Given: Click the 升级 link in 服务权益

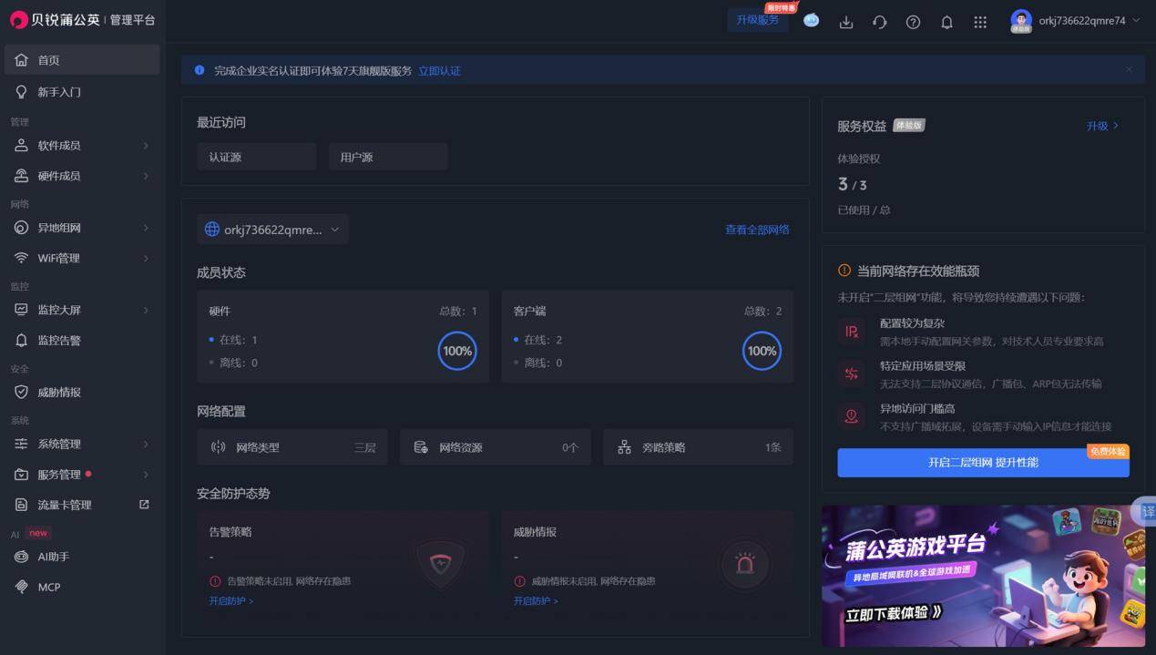Looking at the screenshot, I should (x=1102, y=126).
